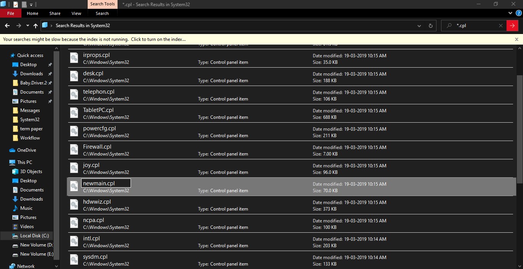Screen dimensions: 523x269
Task: Click the TabletPC.cpl file icon
Action: point(74,113)
